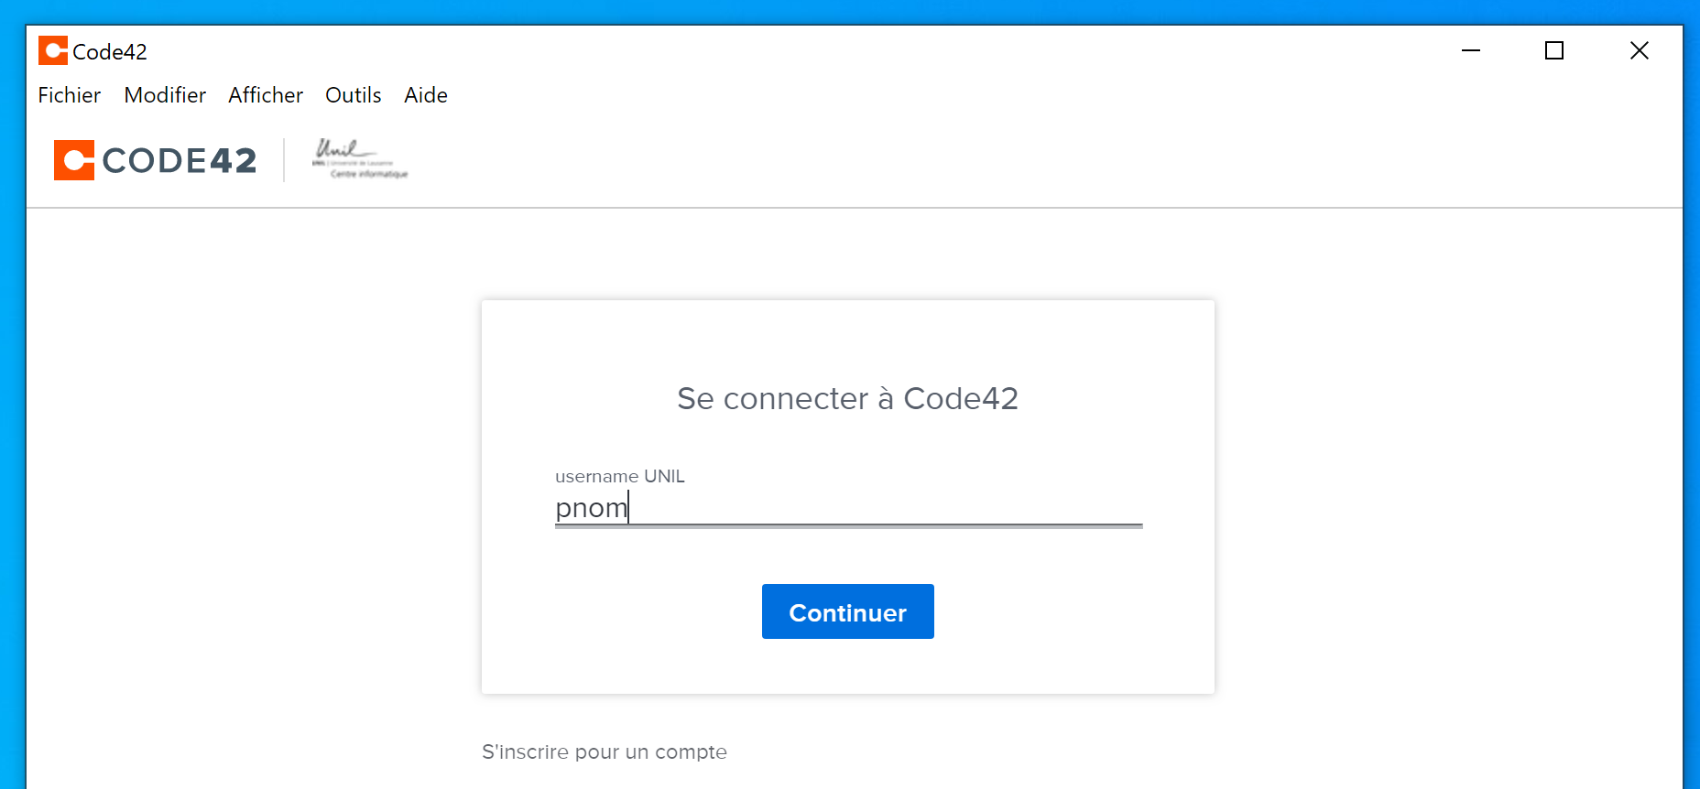
Task: Click the Code42 title bar app icon
Action: tap(52, 51)
